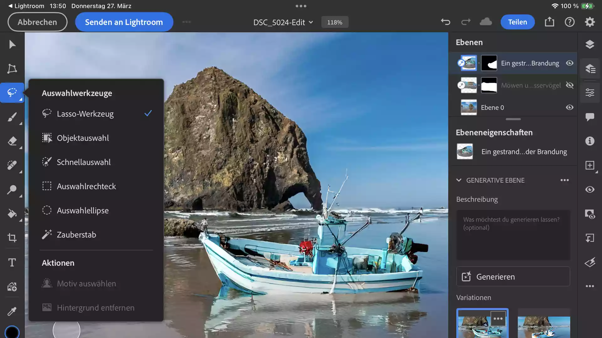This screenshot has width=602, height=338.
Task: Open the help question mark icon
Action: (570, 22)
